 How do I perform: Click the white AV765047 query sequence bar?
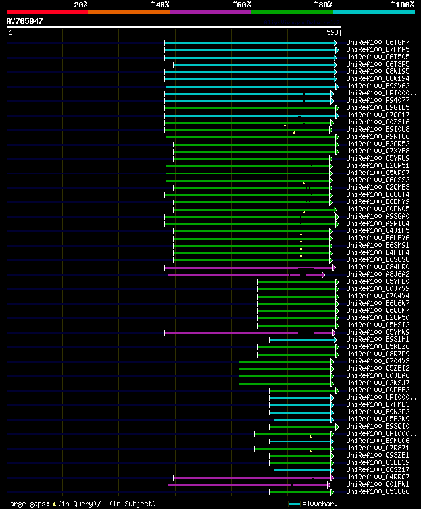[174, 27]
